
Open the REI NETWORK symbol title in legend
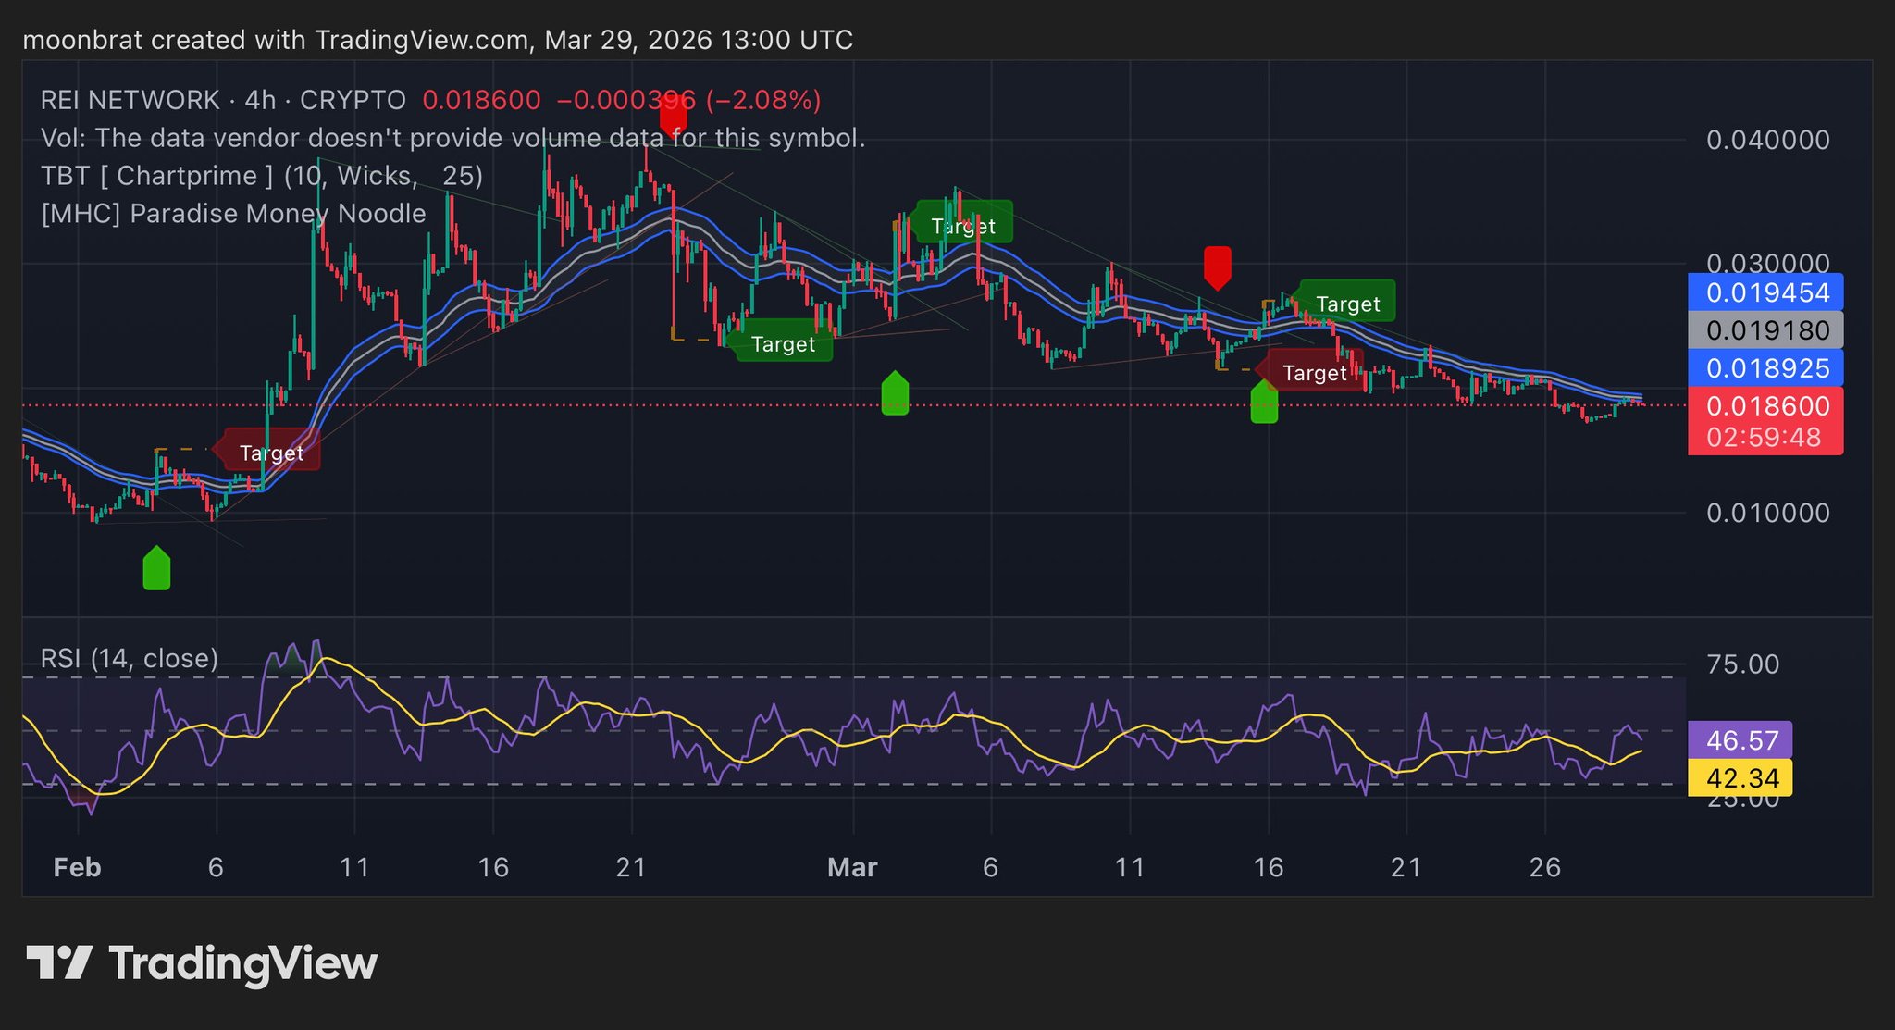130,100
